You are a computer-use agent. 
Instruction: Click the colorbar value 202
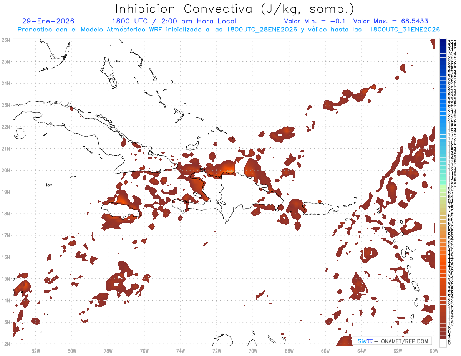[x=452, y=119]
